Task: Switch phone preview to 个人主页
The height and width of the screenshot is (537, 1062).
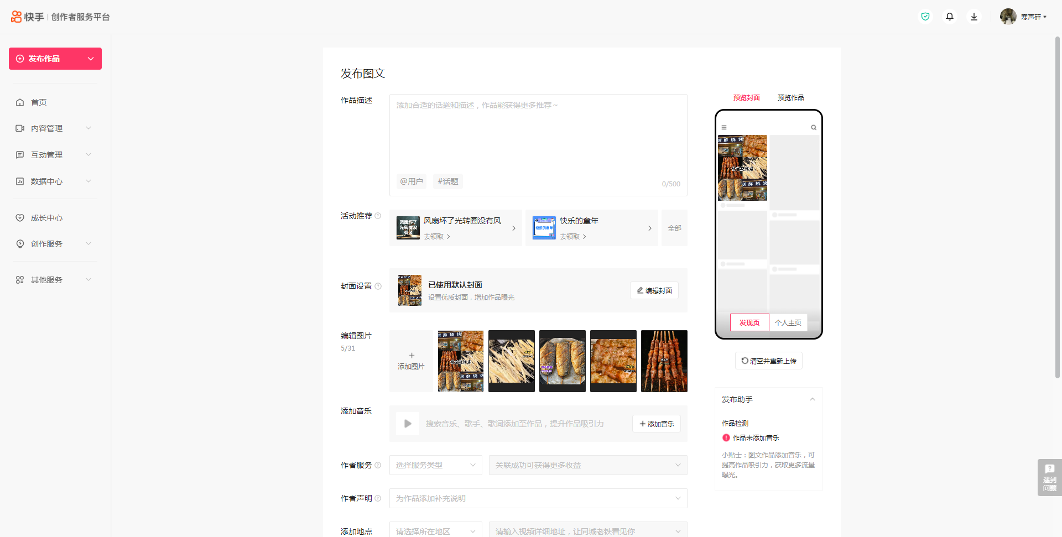Action: pos(788,322)
